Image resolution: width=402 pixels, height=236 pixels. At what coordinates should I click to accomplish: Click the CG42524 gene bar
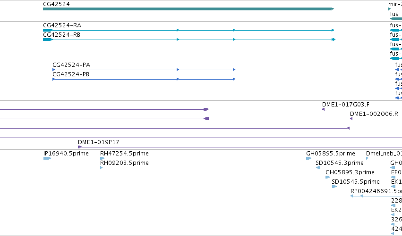tap(188, 9)
